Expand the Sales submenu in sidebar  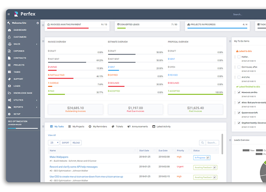pyautogui.click(x=37, y=44)
